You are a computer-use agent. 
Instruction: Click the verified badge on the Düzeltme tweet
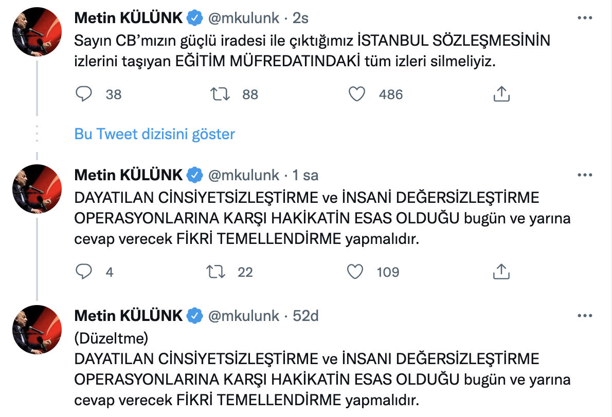tap(194, 316)
